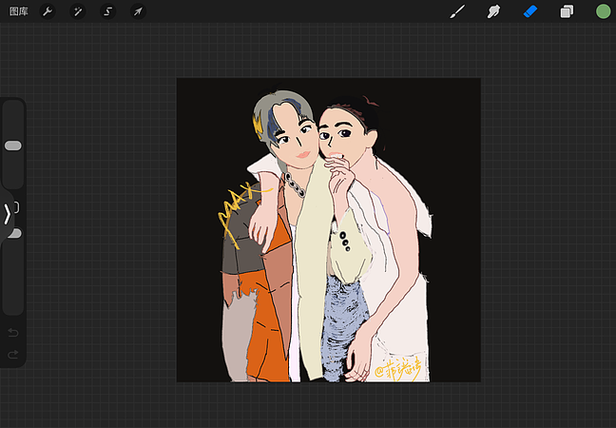This screenshot has width=616, height=428.
Task: Click the artwork canvas illustration
Action: 328,230
